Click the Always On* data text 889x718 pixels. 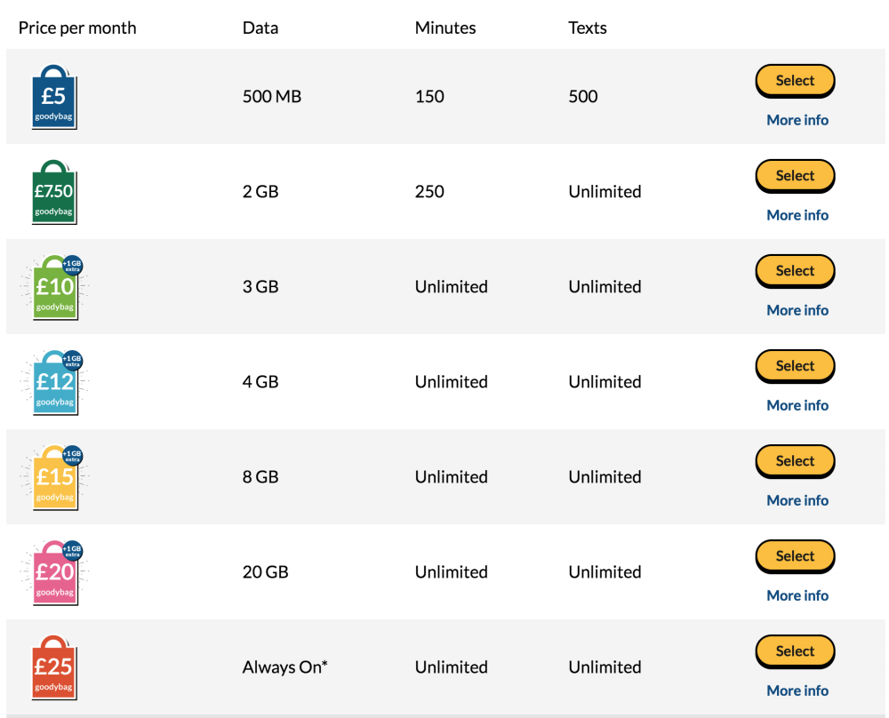[285, 667]
